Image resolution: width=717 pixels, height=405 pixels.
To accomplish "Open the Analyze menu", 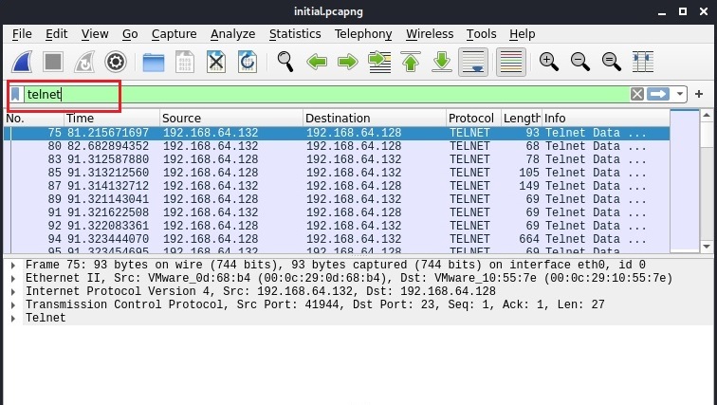I will (232, 34).
